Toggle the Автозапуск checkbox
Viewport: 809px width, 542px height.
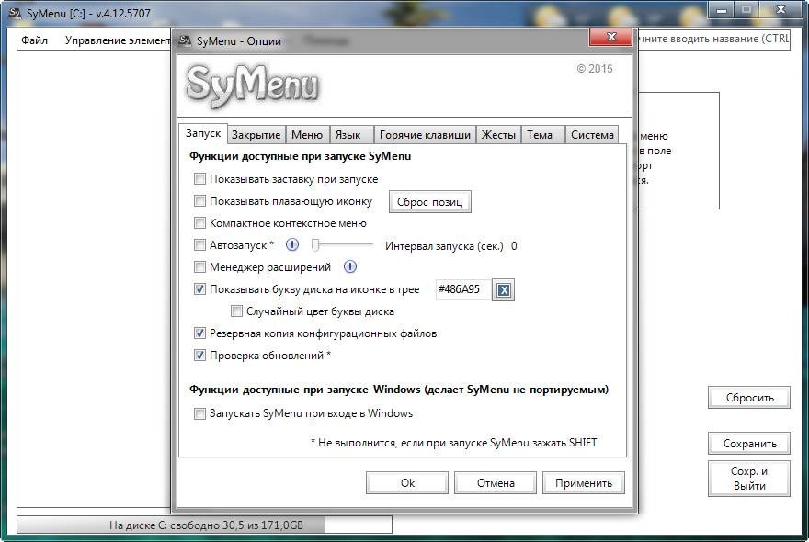(199, 245)
